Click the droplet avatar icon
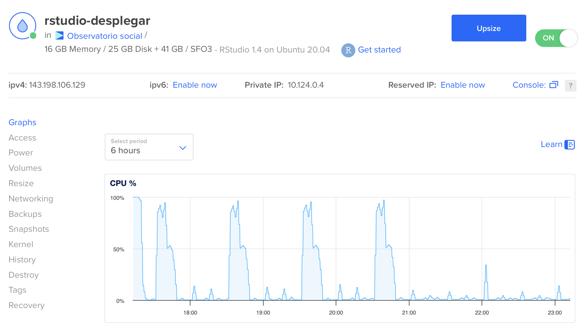The height and width of the screenshot is (326, 586). point(23,26)
